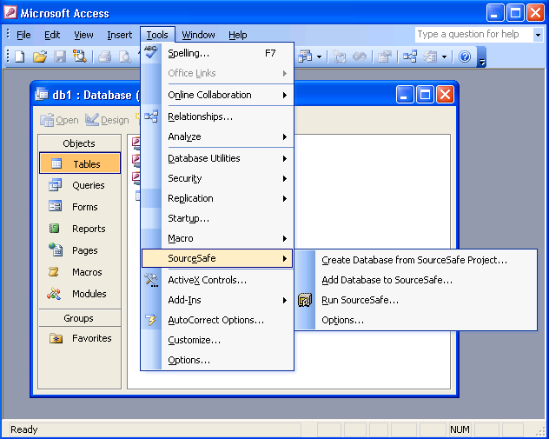Click the Print toolbar icon
Image resolution: width=549 pixels, height=439 pixels.
[x=105, y=57]
